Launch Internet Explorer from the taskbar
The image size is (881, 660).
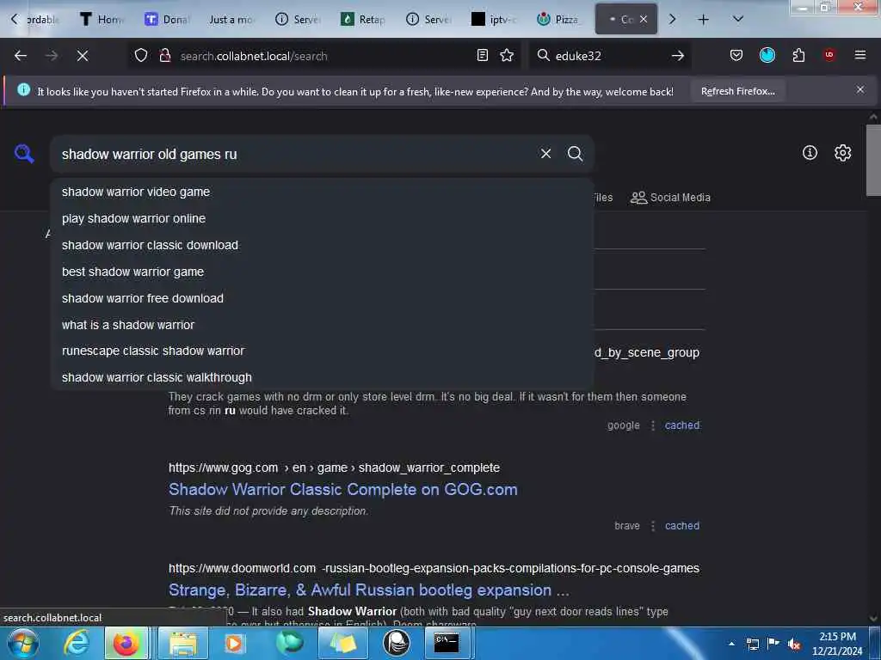click(x=76, y=643)
